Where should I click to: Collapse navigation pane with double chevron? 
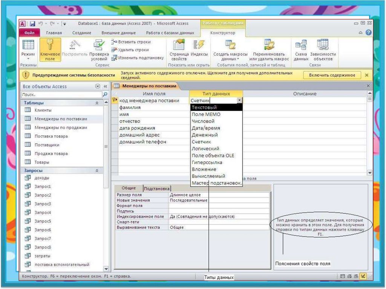pyautogui.click(x=106, y=86)
